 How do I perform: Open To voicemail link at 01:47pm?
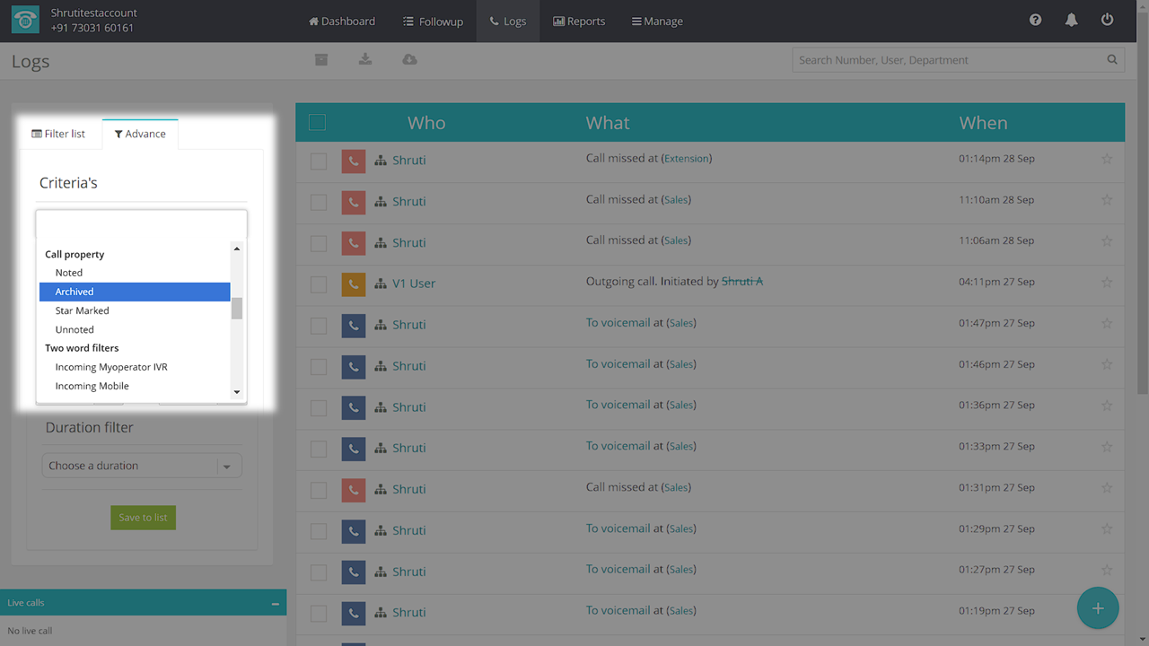click(618, 322)
